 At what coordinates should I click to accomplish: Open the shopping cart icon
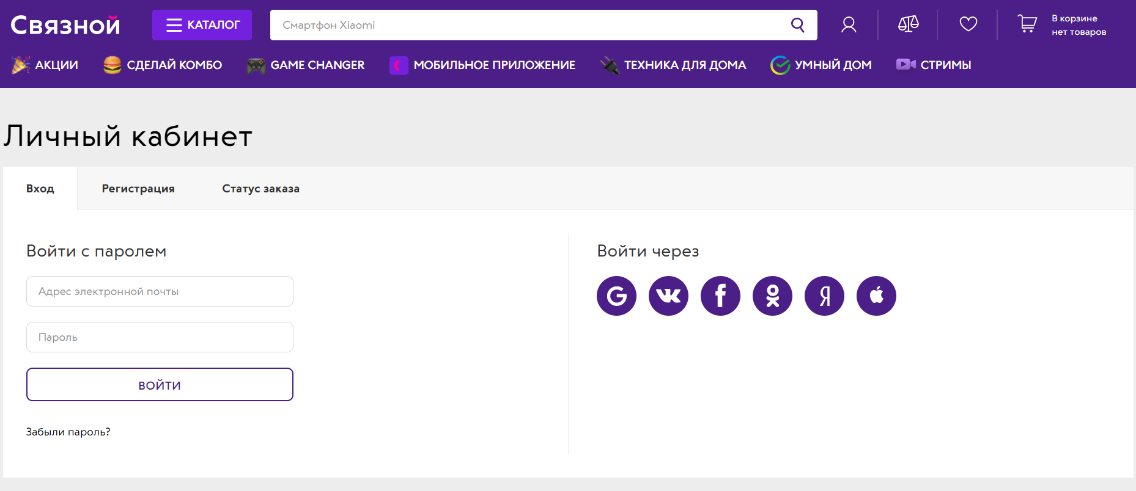[1027, 24]
